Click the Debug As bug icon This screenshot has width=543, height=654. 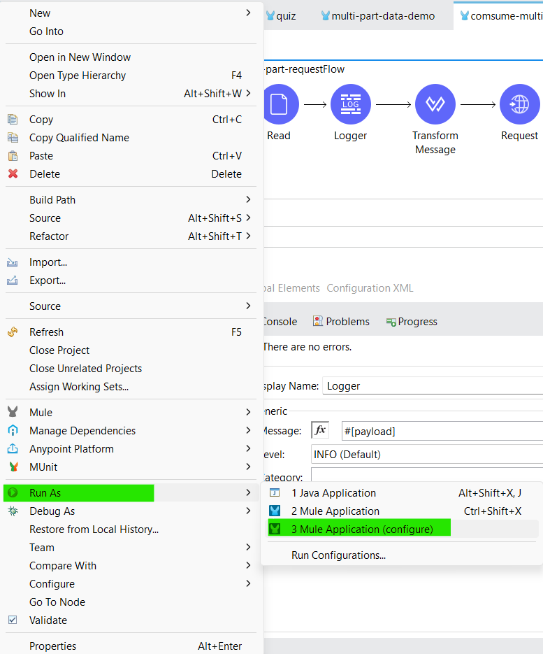tap(13, 511)
